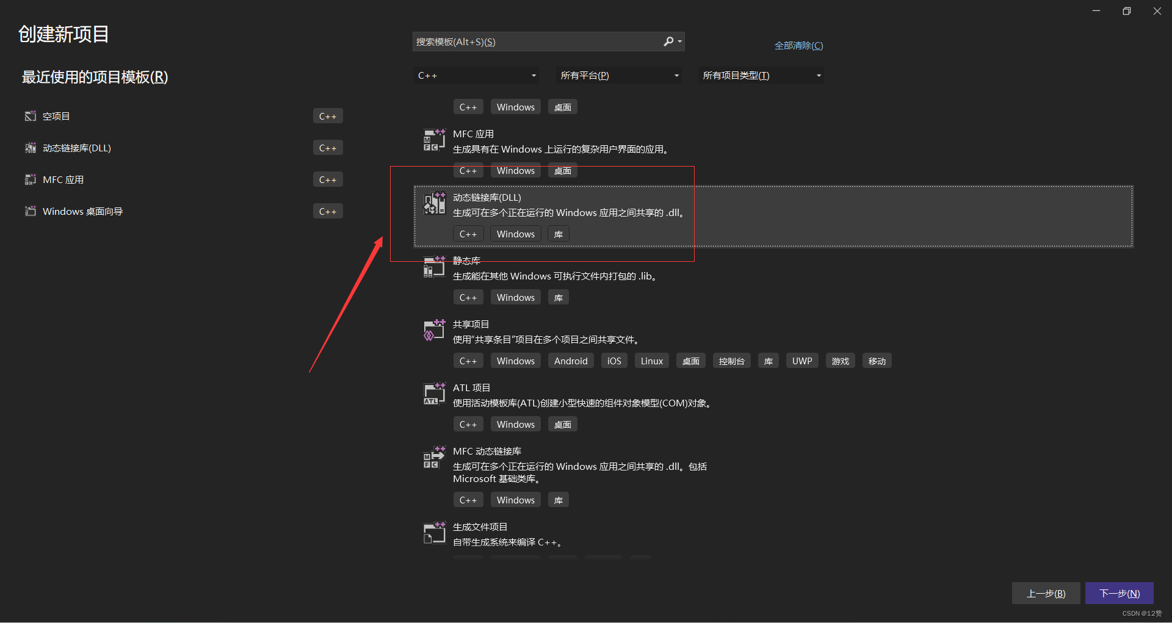The height and width of the screenshot is (623, 1172).
Task: Select the 共享项目 template title
Action: click(x=471, y=325)
